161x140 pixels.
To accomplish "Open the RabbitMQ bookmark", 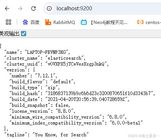I will (64, 22).
